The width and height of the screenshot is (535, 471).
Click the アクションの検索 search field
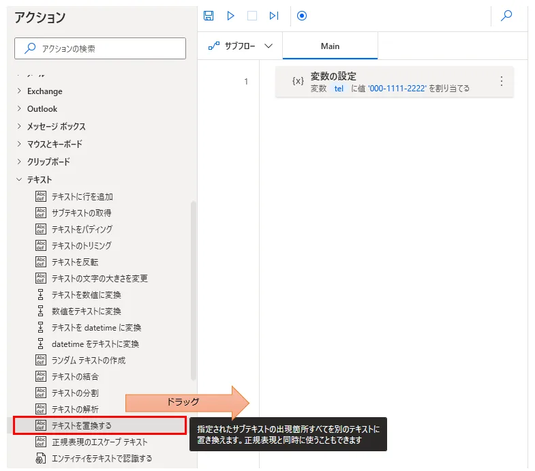100,48
